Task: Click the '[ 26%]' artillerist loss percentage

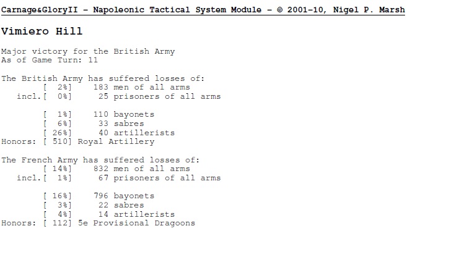Action: pos(58,133)
